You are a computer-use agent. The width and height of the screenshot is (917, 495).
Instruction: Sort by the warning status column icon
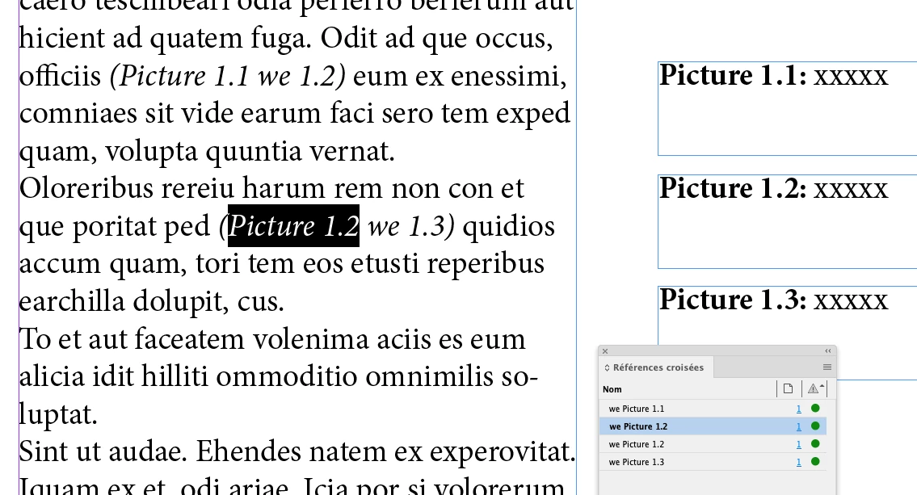[815, 388]
